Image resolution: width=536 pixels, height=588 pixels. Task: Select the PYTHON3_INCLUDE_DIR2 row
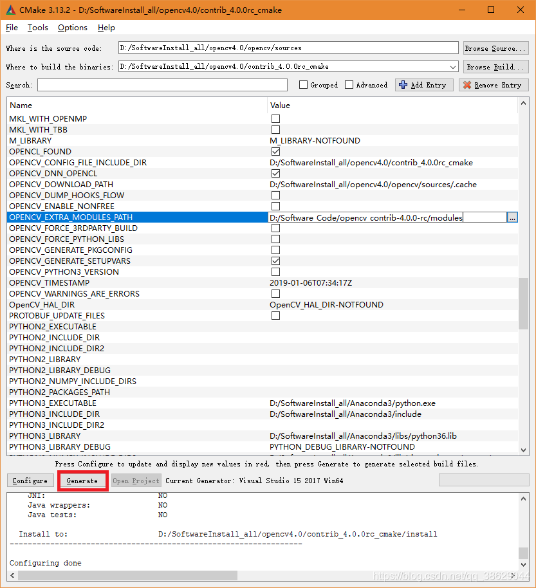click(263, 425)
